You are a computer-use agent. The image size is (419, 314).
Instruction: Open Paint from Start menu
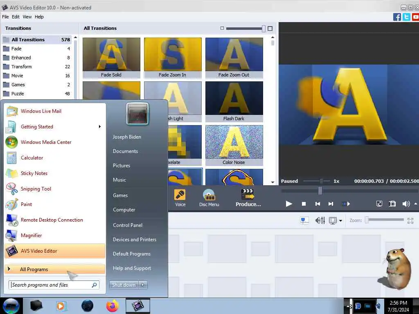[55, 204]
